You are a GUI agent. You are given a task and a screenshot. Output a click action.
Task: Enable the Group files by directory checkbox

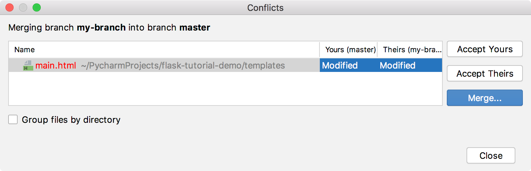13,120
